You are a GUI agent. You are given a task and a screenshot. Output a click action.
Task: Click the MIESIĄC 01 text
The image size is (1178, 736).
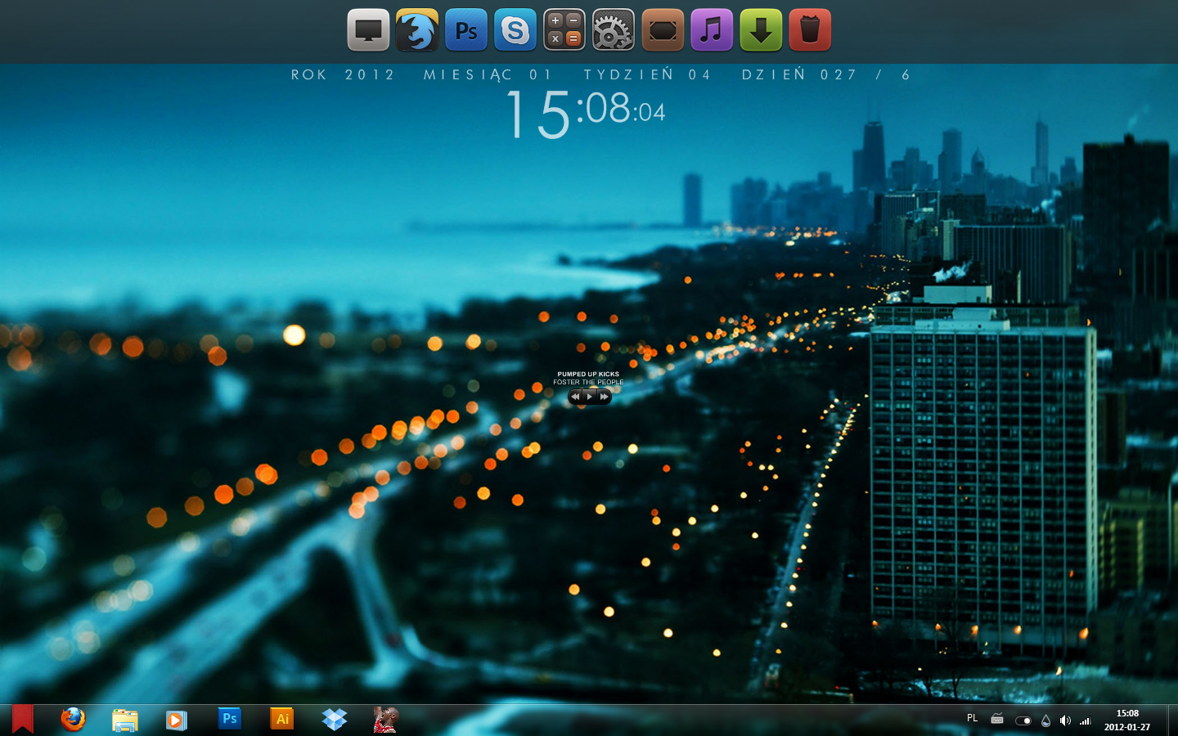point(488,74)
